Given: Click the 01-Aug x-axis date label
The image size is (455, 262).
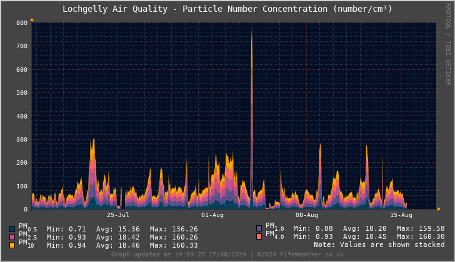Looking at the screenshot, I should tap(212, 215).
